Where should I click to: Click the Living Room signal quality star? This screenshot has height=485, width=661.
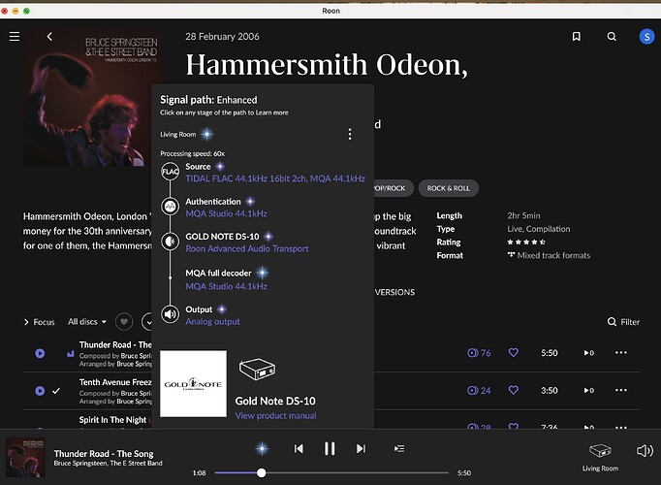(206, 134)
